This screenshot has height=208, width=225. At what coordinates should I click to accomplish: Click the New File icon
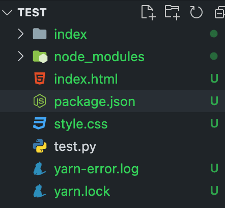[x=149, y=13]
